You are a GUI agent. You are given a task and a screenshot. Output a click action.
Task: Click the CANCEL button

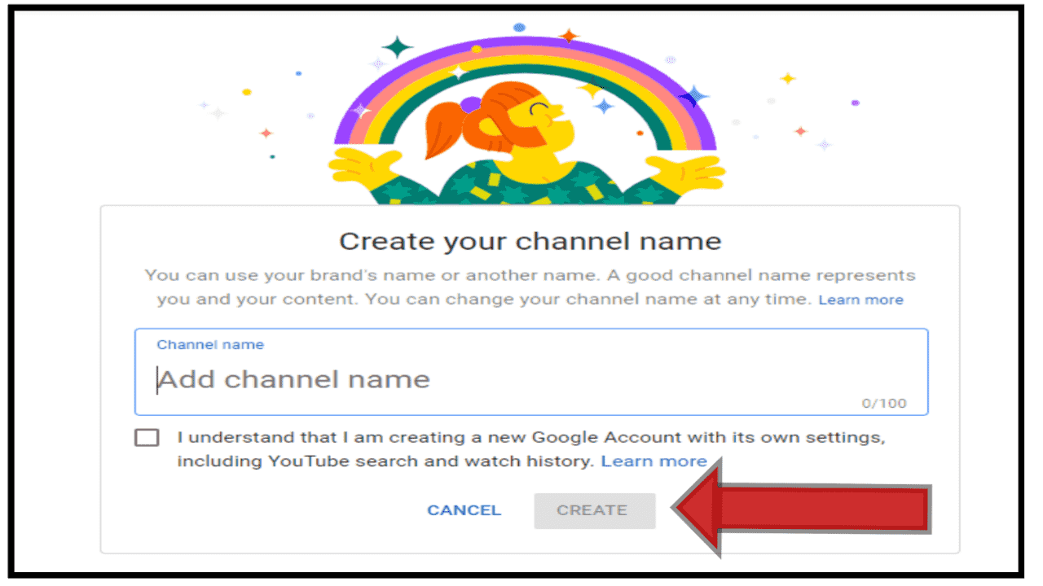pyautogui.click(x=464, y=510)
